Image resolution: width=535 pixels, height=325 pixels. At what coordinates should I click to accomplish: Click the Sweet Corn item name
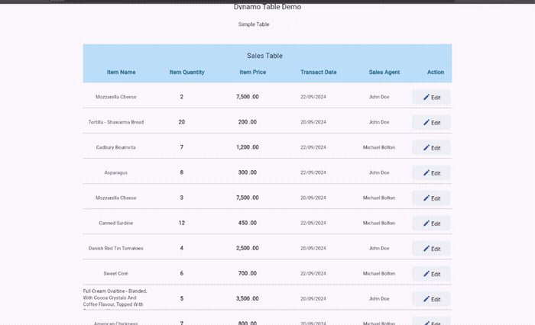[x=116, y=273]
